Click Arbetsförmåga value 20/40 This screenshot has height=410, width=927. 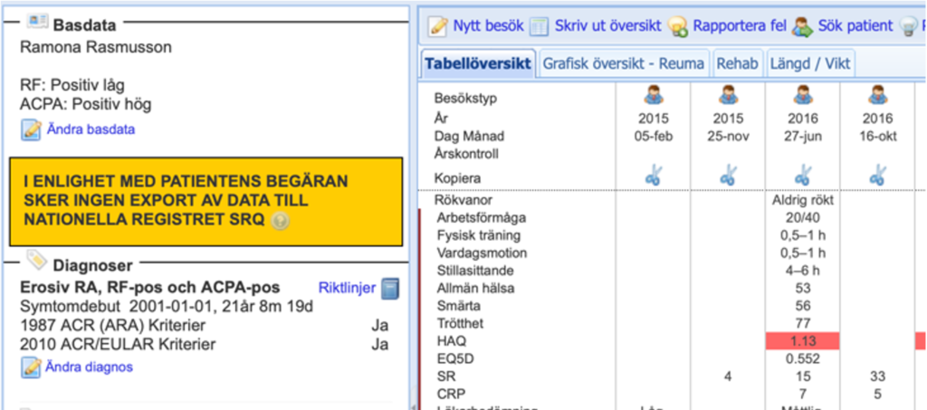pos(802,218)
